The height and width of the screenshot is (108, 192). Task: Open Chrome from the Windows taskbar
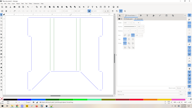click(17, 106)
